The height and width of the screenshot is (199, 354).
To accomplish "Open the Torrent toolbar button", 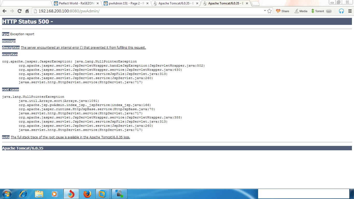I will coord(317,11).
